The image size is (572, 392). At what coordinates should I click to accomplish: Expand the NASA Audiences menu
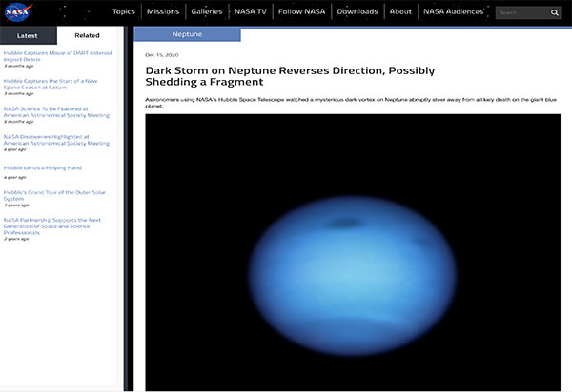pyautogui.click(x=452, y=11)
